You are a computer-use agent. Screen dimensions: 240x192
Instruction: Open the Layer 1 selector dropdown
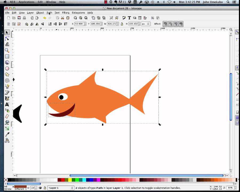point(61,188)
